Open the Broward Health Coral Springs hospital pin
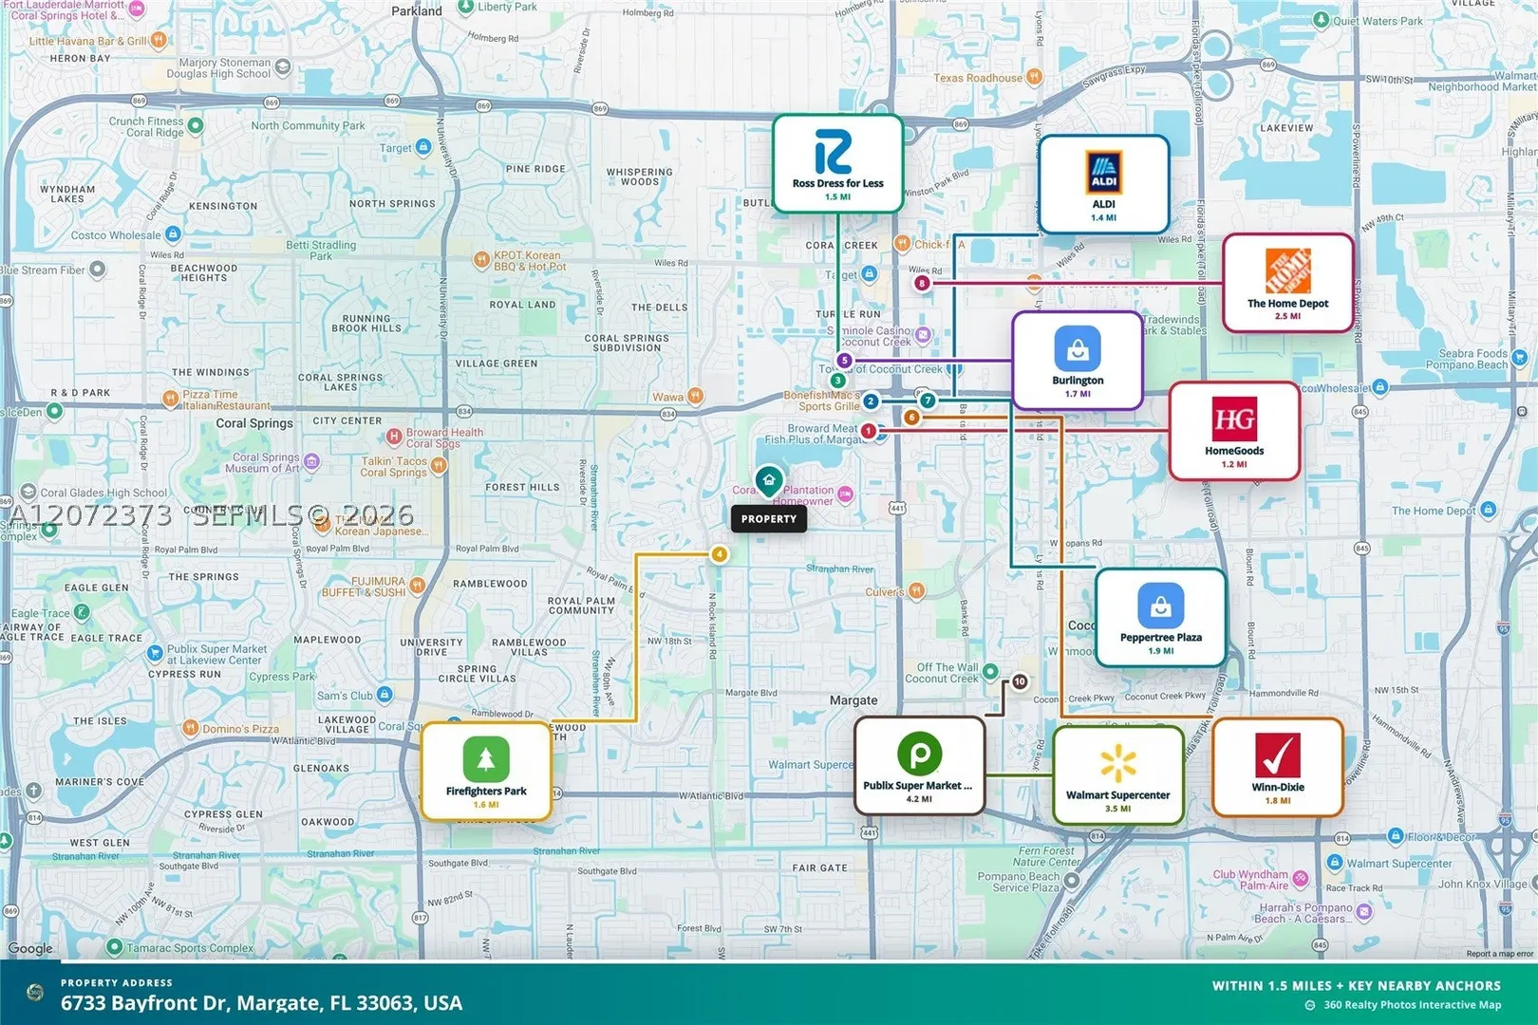This screenshot has width=1538, height=1025. pyautogui.click(x=394, y=437)
